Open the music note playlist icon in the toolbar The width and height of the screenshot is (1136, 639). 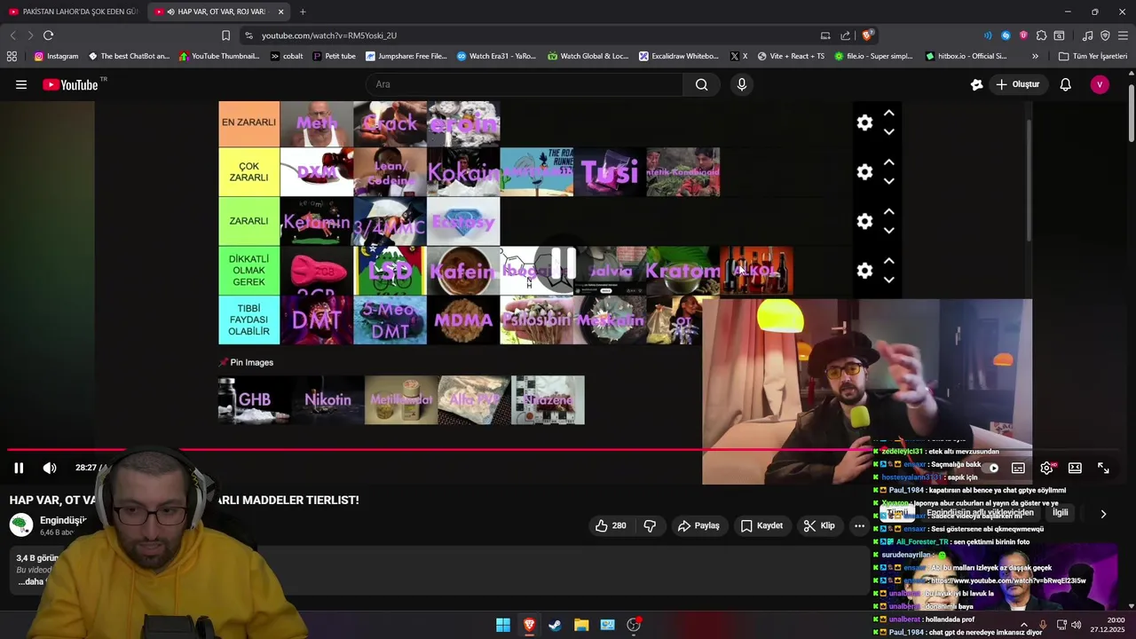[x=1087, y=35]
